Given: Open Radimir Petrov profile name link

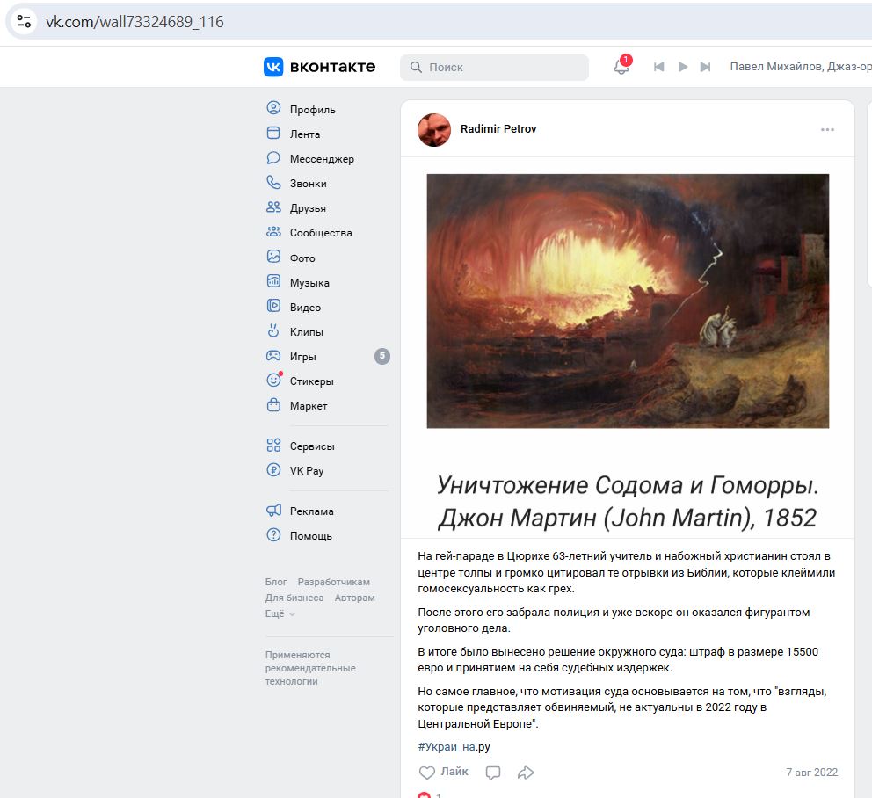Looking at the screenshot, I should click(498, 129).
